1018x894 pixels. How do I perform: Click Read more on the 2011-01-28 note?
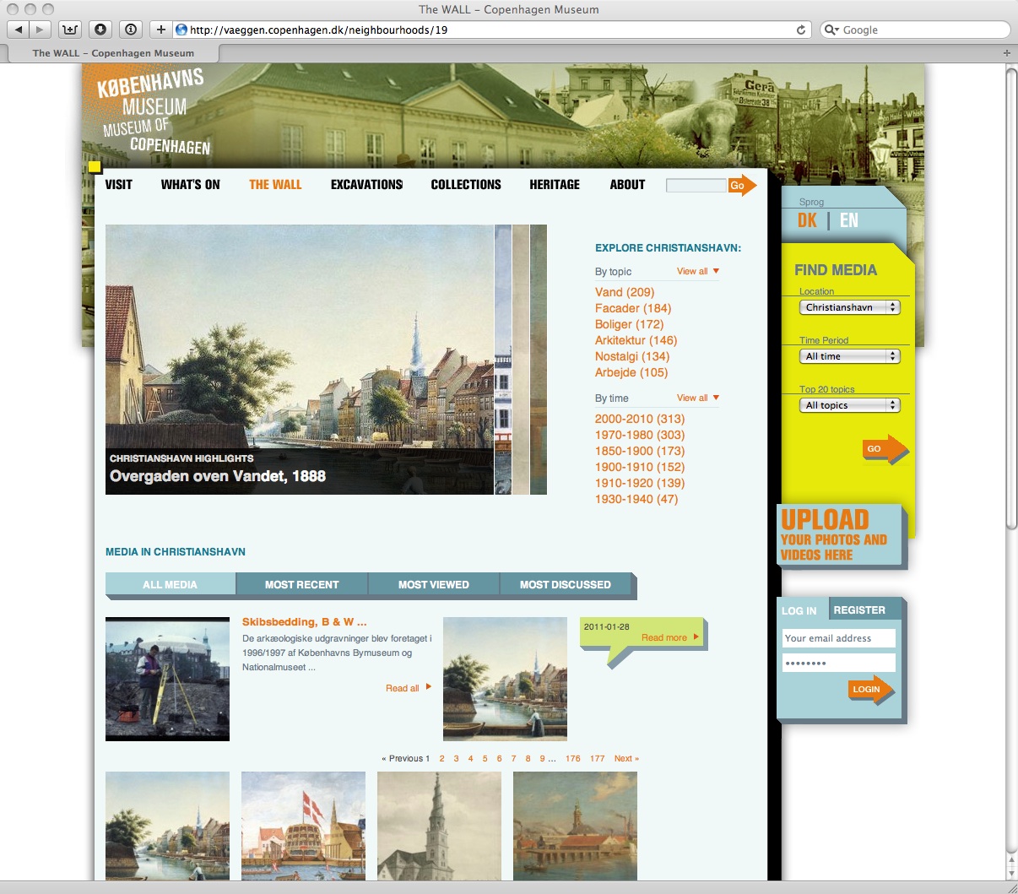(x=670, y=637)
